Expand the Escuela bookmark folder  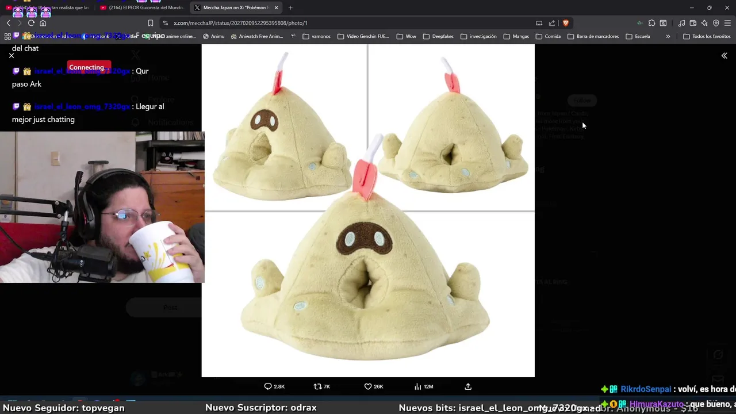(638, 36)
